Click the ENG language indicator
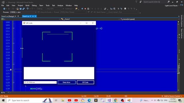184x103 pixels. tap(166, 100)
